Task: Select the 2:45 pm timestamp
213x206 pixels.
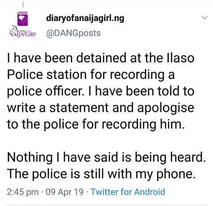Action: 23,192
